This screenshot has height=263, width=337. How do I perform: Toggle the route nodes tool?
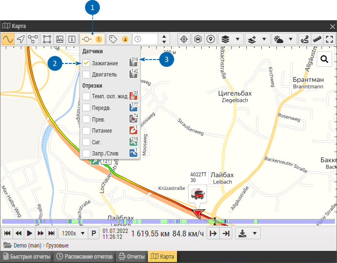(33, 39)
